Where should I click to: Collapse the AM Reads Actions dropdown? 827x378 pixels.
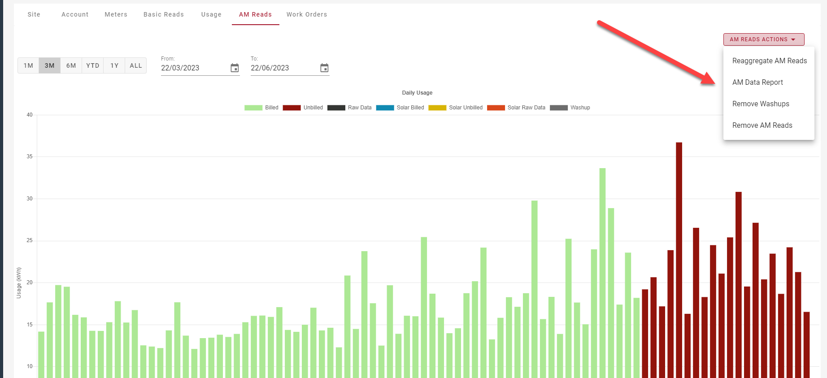coord(763,39)
